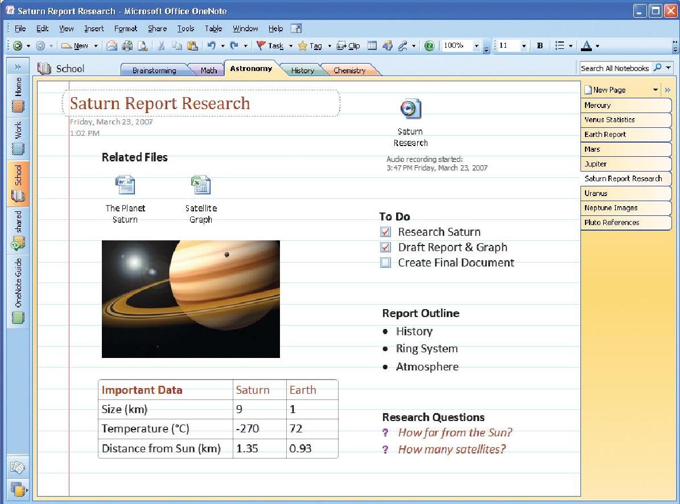Collapse the page tabs pane chevron

click(x=667, y=90)
